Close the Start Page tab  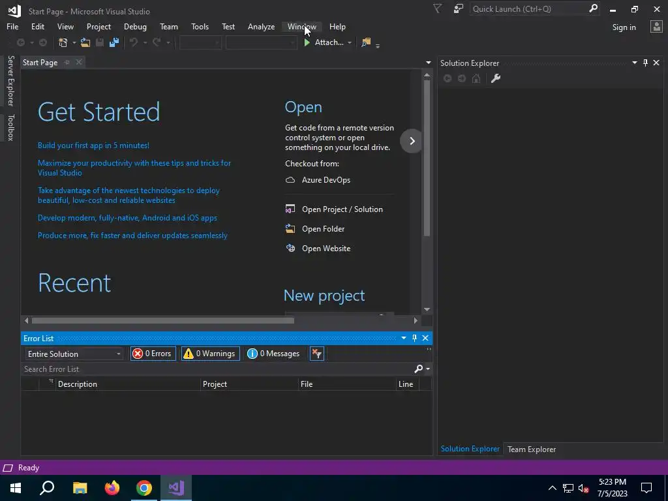click(79, 62)
